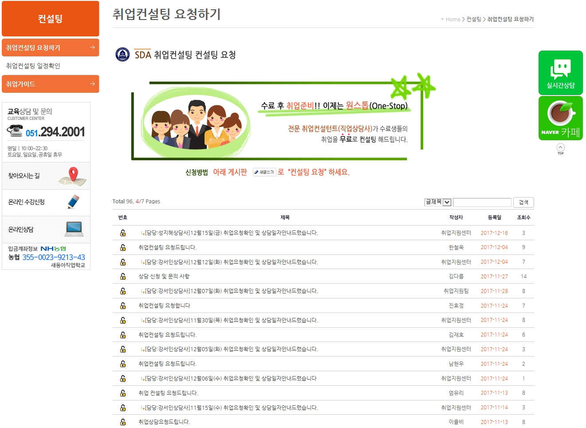586x428 pixels.
Task: Click the 새글쓰기 write post icon button
Action: 264,172
